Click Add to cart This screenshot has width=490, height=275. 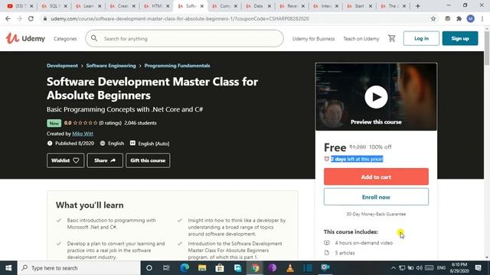pyautogui.click(x=376, y=176)
